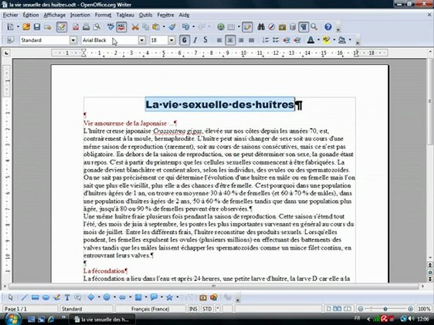Open the Format menu

tap(103, 15)
